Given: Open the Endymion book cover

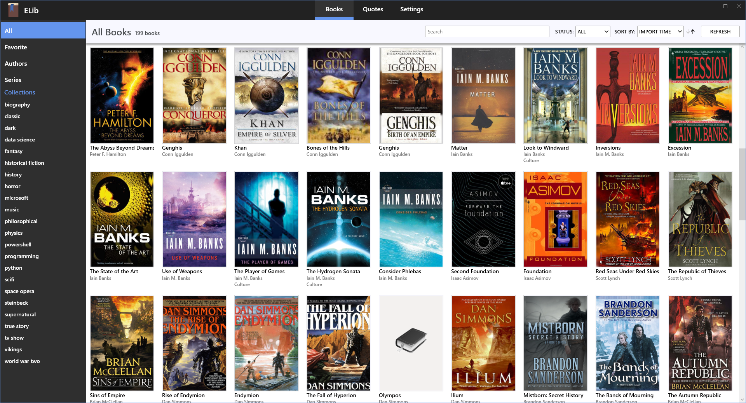Looking at the screenshot, I should [x=267, y=343].
